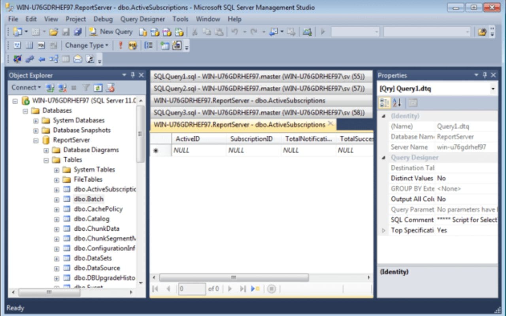Click the New Query toolbar button
The image size is (506, 316).
tap(110, 32)
